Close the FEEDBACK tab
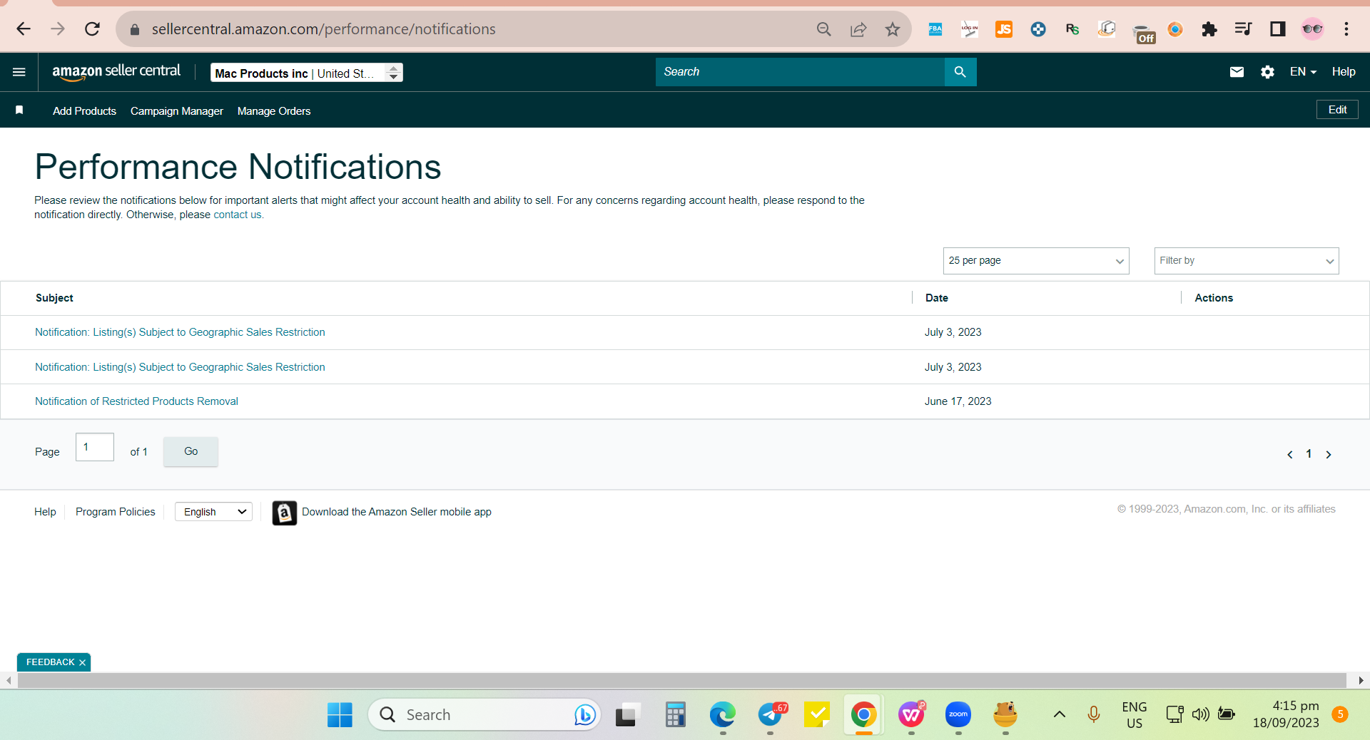 coord(83,662)
